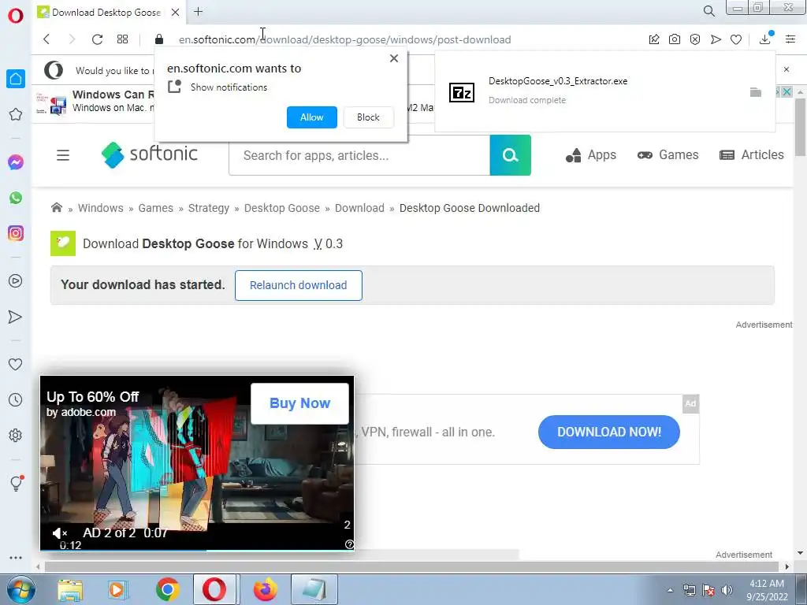Allow softonic notifications

point(312,117)
